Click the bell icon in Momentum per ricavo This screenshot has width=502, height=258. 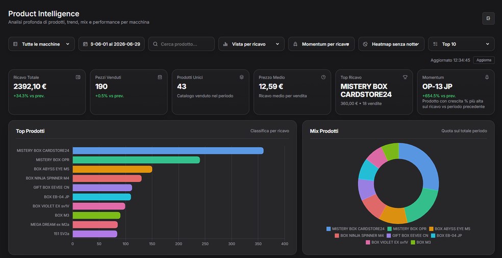[295, 44]
